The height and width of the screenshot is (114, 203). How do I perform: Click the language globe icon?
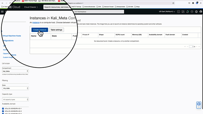pos(196,12)
